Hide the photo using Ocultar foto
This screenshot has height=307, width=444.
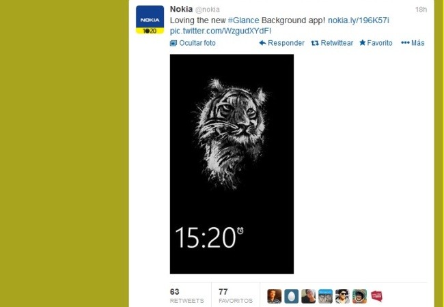(x=193, y=43)
